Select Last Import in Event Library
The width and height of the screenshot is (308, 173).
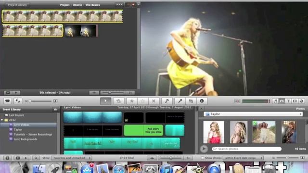16,115
